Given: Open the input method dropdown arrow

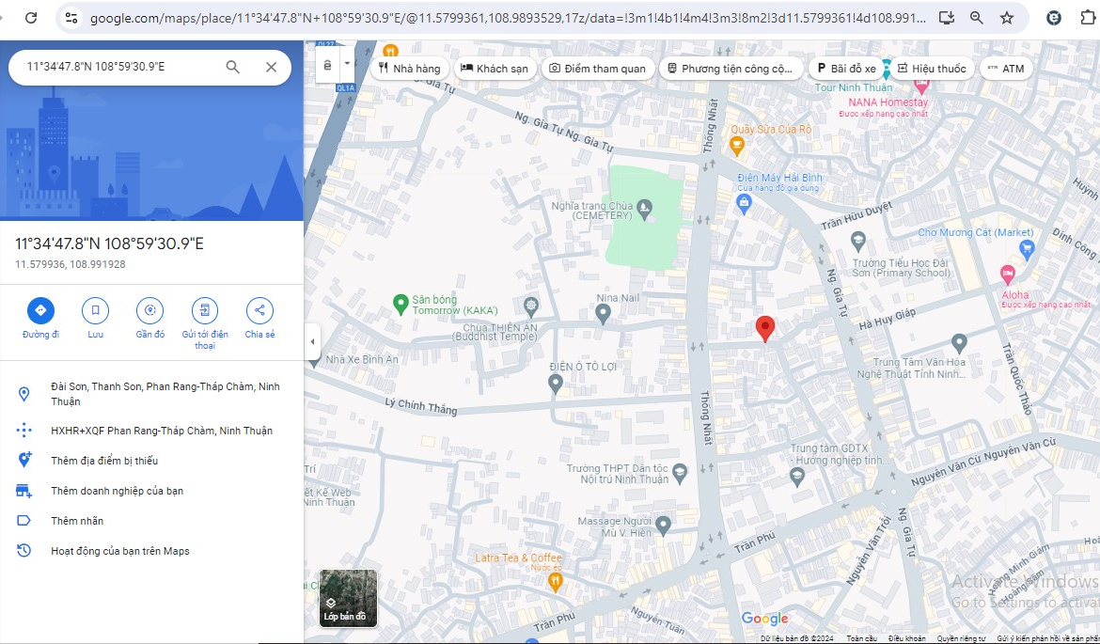Looking at the screenshot, I should [x=348, y=64].
